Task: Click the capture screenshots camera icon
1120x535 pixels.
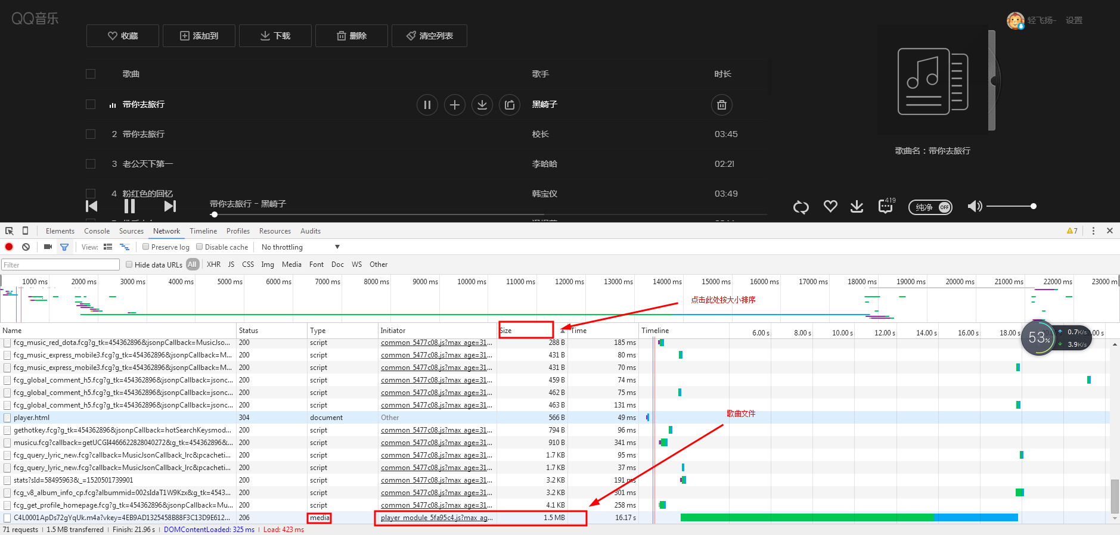Action: (x=48, y=247)
